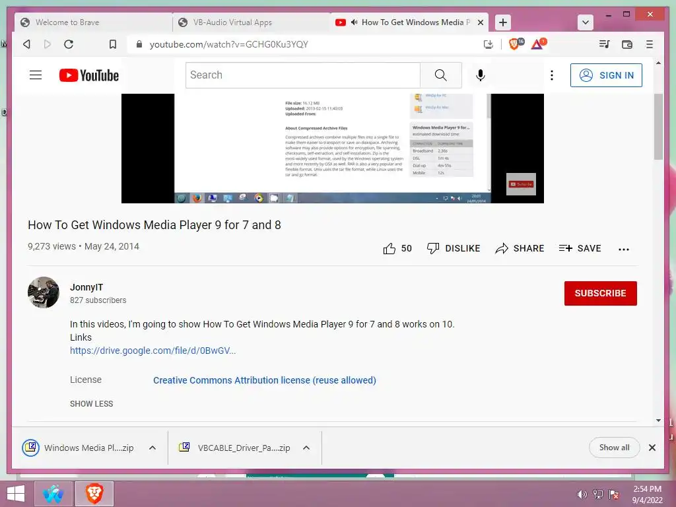Collapse the description with SHOW LESS
Screen dimensions: 676x507
click(x=91, y=403)
